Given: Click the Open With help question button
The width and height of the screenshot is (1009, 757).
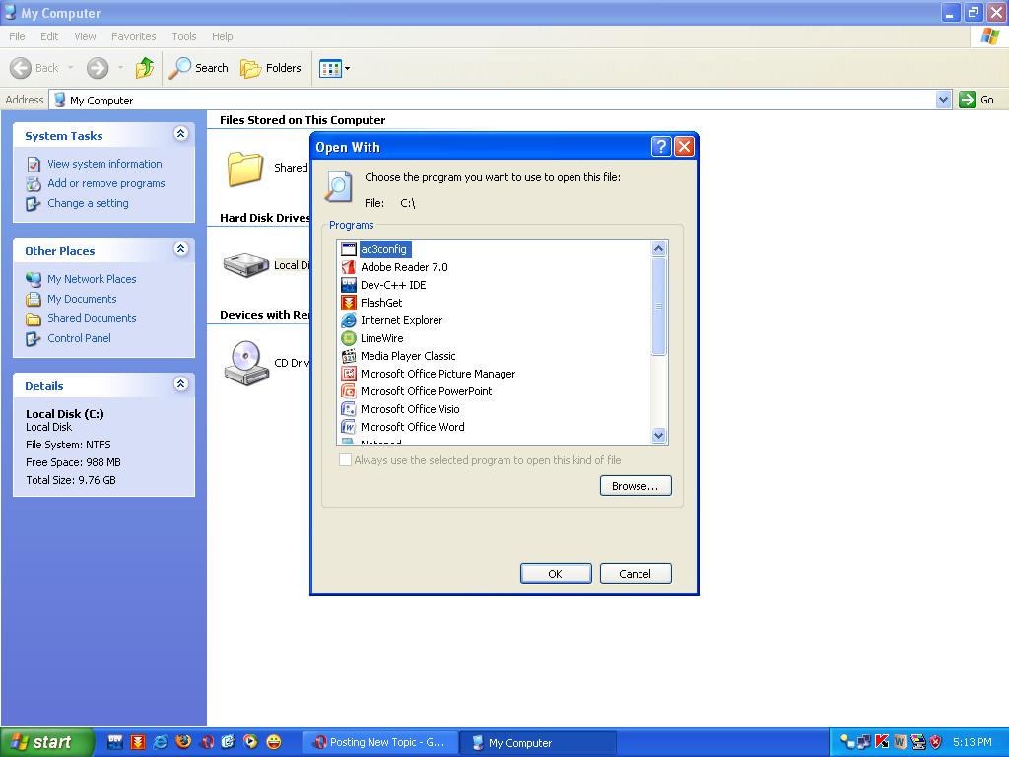Looking at the screenshot, I should click(661, 147).
